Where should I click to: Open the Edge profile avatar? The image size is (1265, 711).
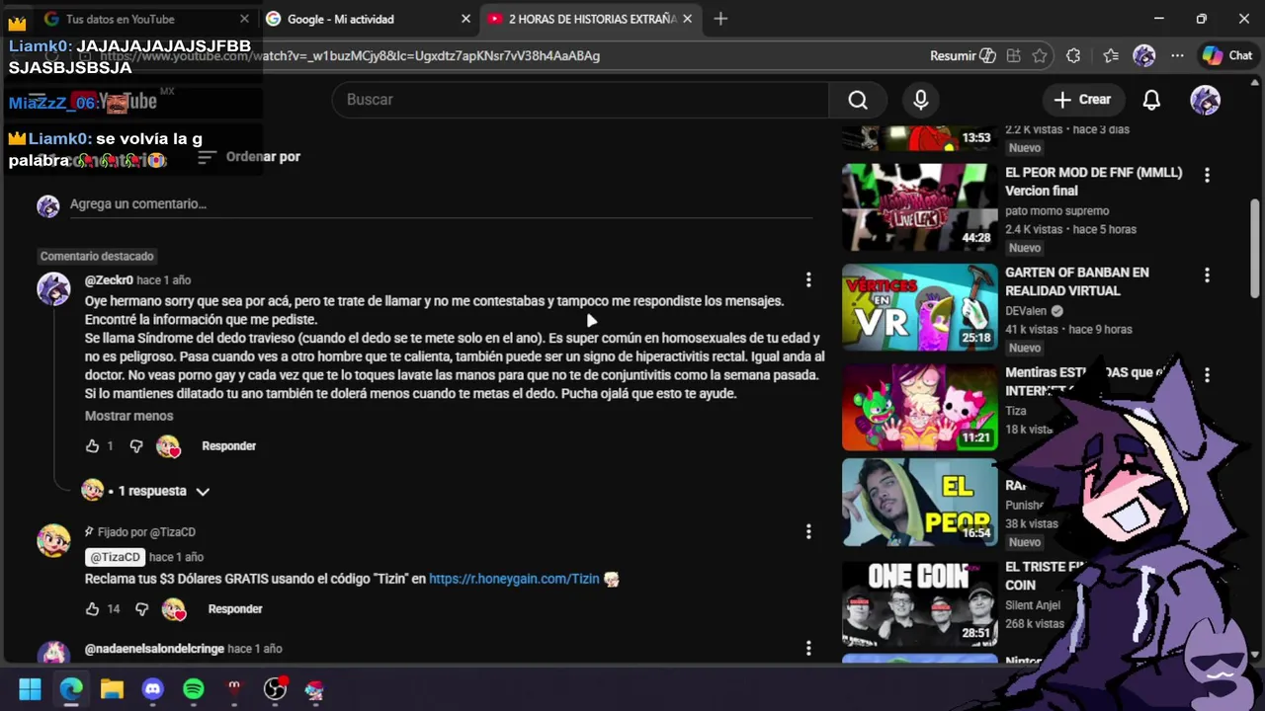point(1144,56)
